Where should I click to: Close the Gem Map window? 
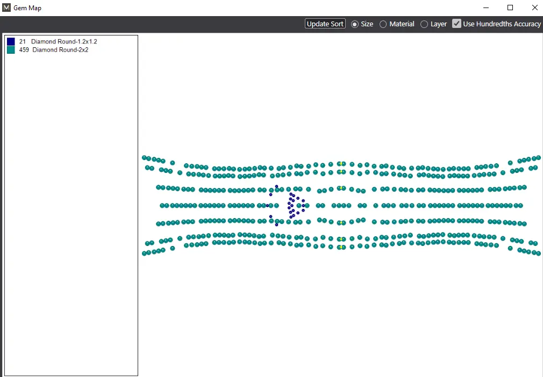(534, 8)
